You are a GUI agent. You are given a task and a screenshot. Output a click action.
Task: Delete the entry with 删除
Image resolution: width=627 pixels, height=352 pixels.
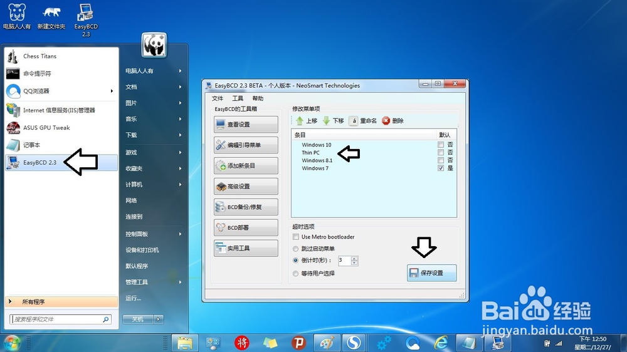pos(393,121)
